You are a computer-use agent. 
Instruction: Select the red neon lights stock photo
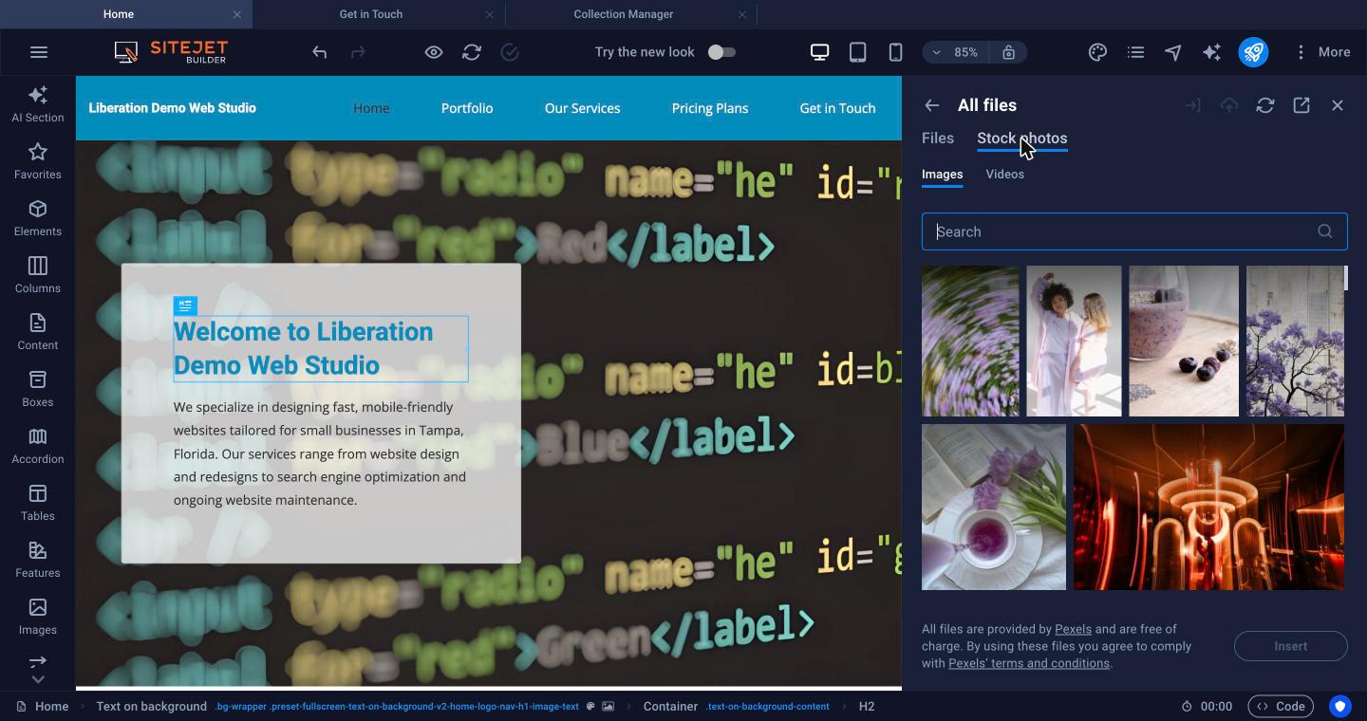tap(1208, 507)
